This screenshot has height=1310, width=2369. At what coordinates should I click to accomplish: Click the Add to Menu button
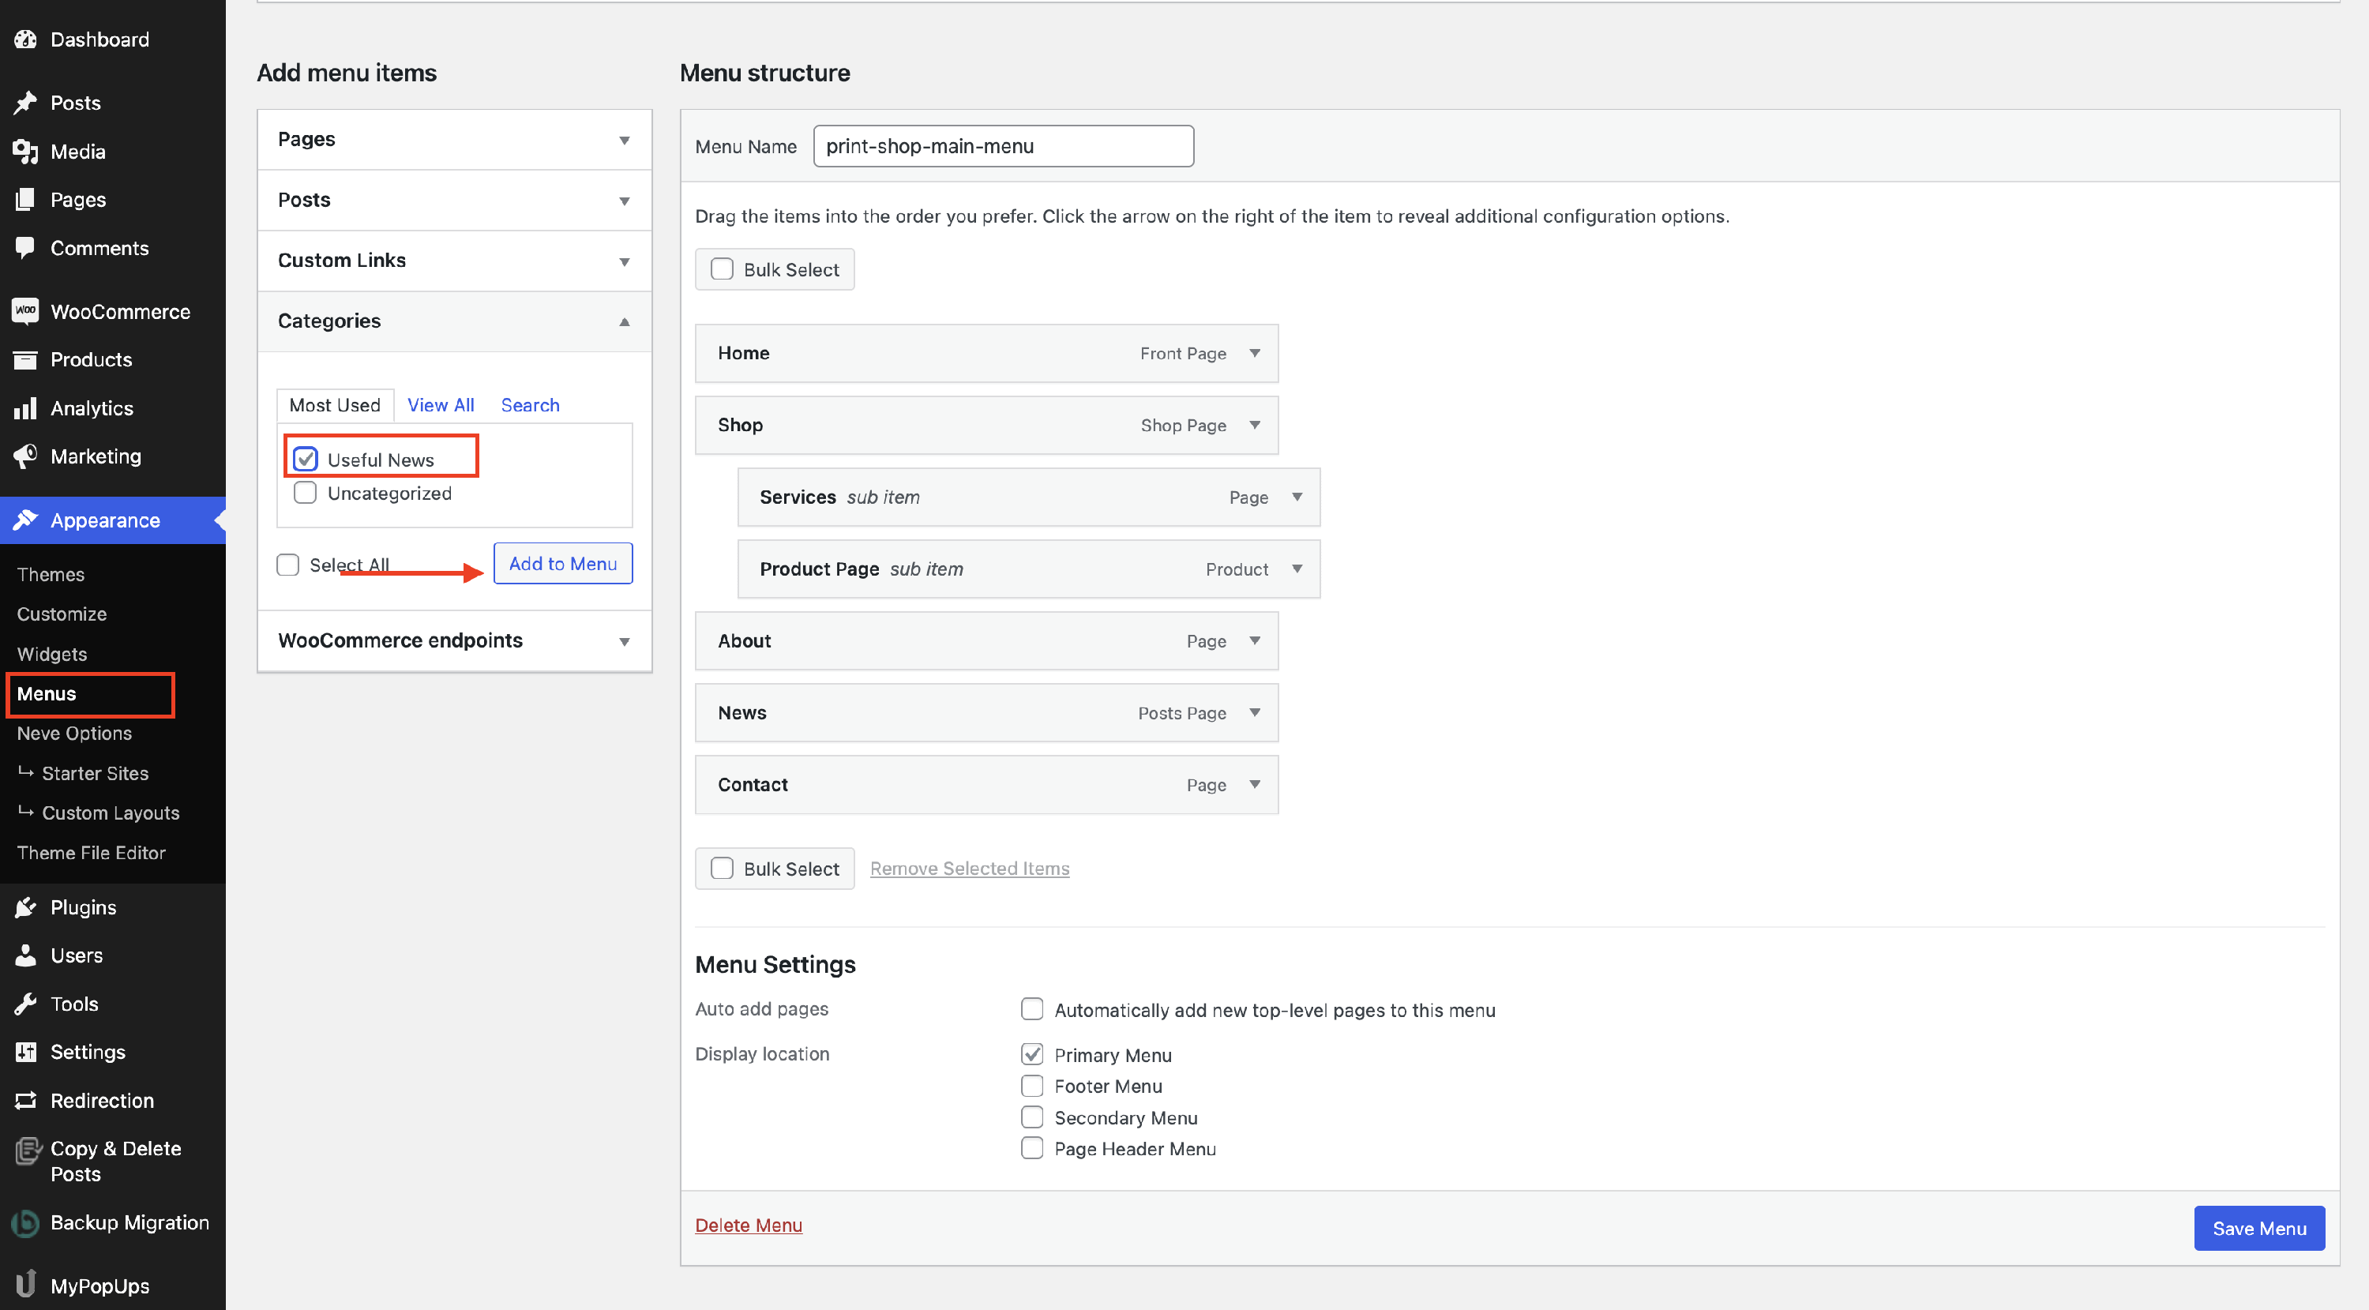coord(563,564)
